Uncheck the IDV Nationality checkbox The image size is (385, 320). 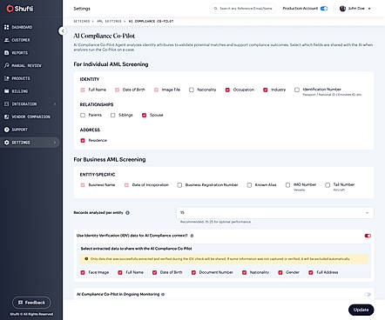point(244,272)
